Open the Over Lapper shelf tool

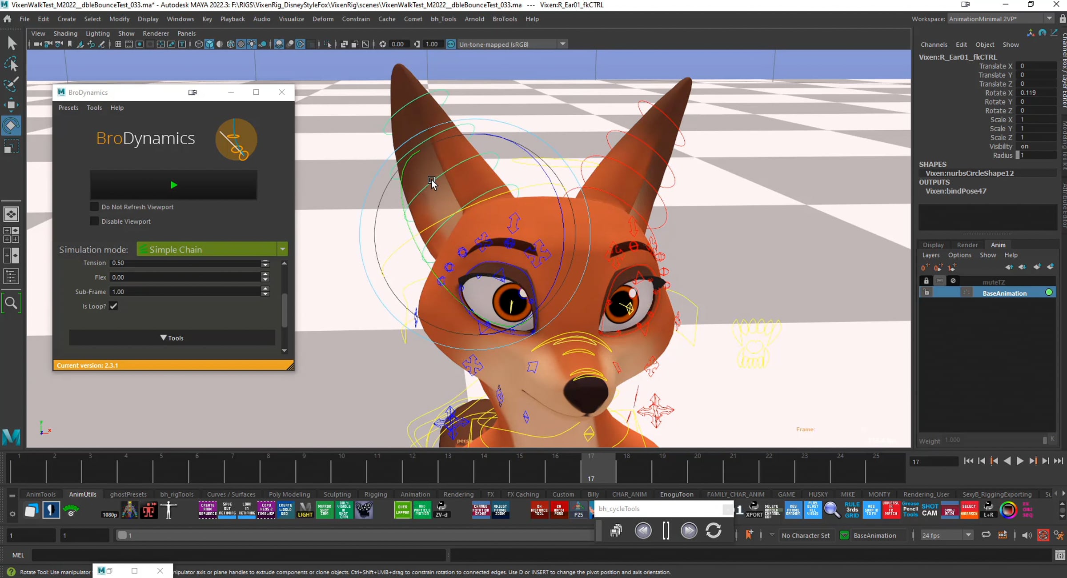pyautogui.click(x=403, y=510)
